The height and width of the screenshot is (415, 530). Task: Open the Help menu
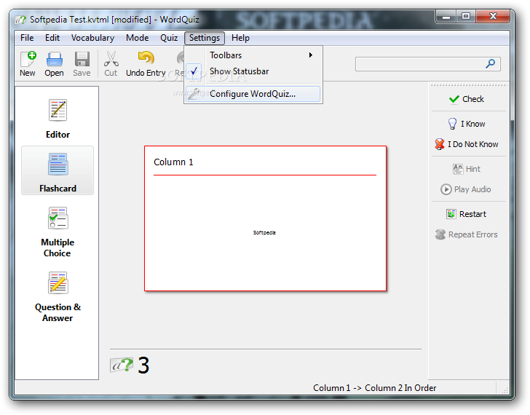(x=240, y=38)
